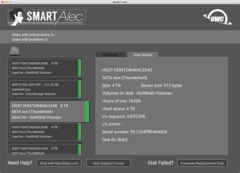
Task: Click the Sector size: 512 bytes text
Action: (x=161, y=86)
